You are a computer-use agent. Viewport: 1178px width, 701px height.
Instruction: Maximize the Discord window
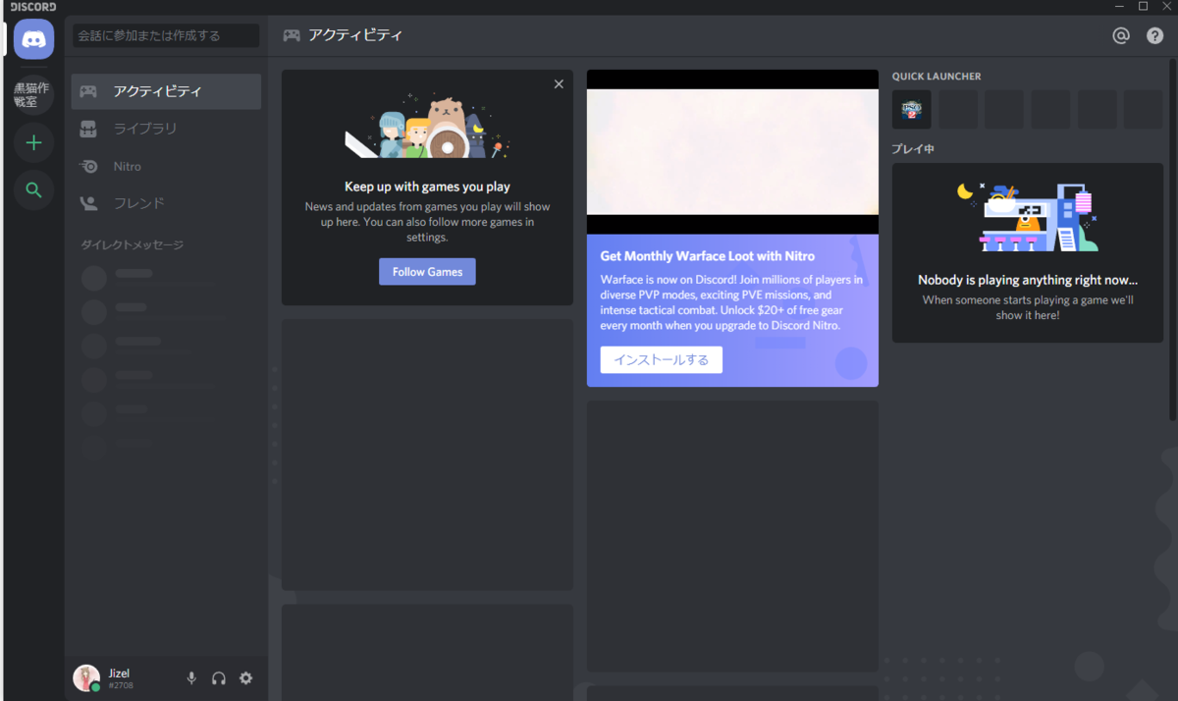1144,6
